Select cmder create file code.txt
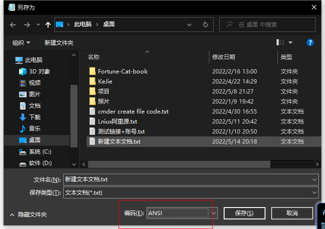 pyautogui.click(x=133, y=112)
